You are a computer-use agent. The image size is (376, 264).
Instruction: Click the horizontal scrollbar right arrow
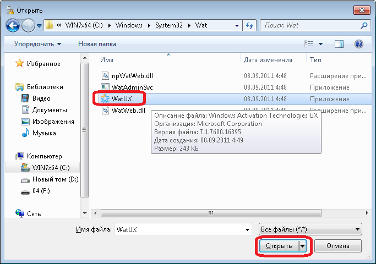tap(367, 213)
